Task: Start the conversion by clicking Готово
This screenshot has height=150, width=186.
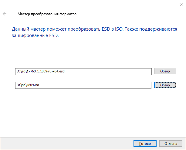Action: click(145, 143)
